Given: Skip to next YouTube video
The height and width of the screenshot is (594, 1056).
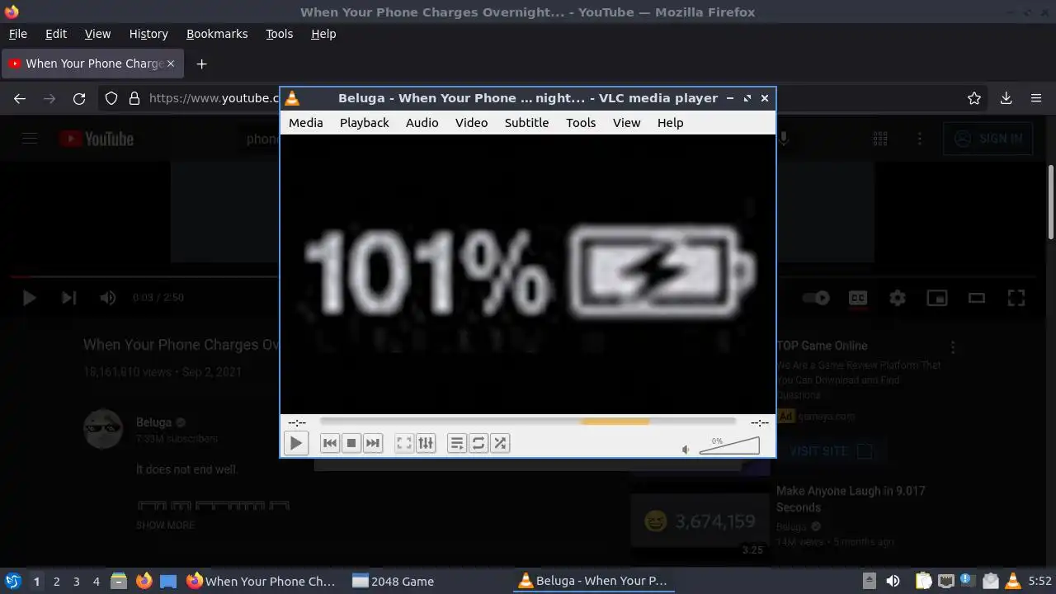Looking at the screenshot, I should point(69,298).
